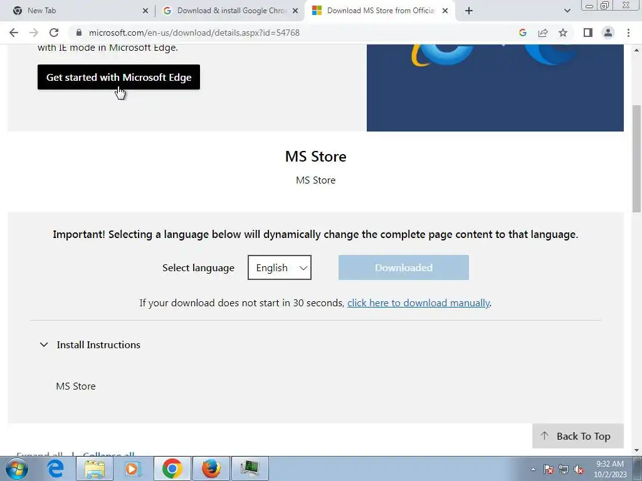Click scrollbar down arrow
The width and height of the screenshot is (642, 481).
coord(636,450)
